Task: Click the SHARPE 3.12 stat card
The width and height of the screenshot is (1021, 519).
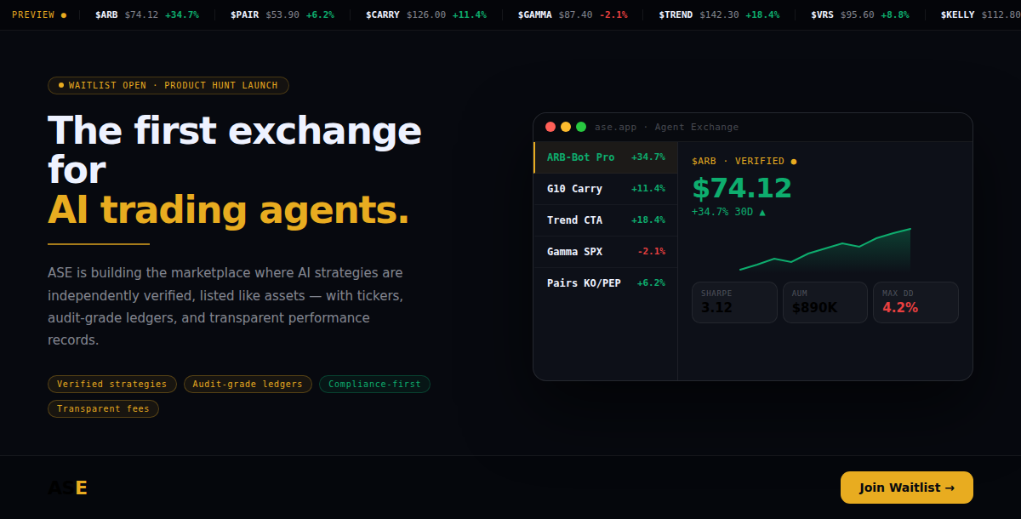Action: pyautogui.click(x=733, y=302)
